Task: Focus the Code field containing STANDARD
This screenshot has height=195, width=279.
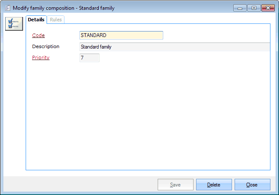Action: [121, 35]
